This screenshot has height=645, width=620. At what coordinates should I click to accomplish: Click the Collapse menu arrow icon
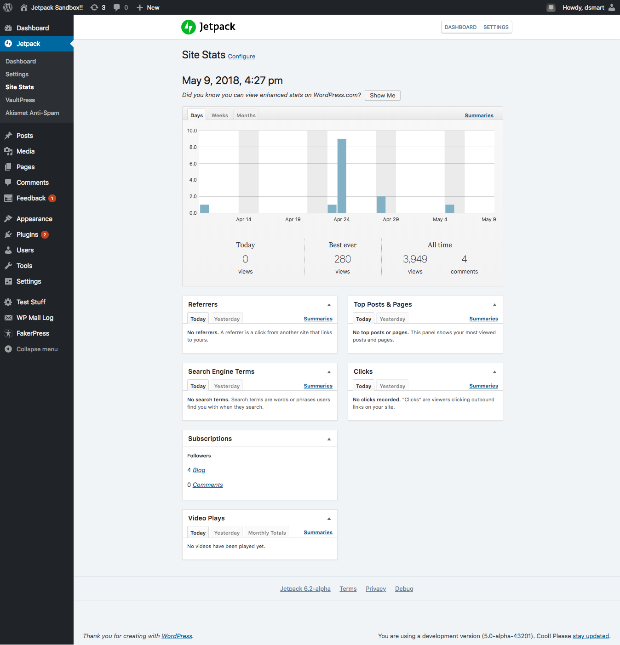tap(8, 349)
